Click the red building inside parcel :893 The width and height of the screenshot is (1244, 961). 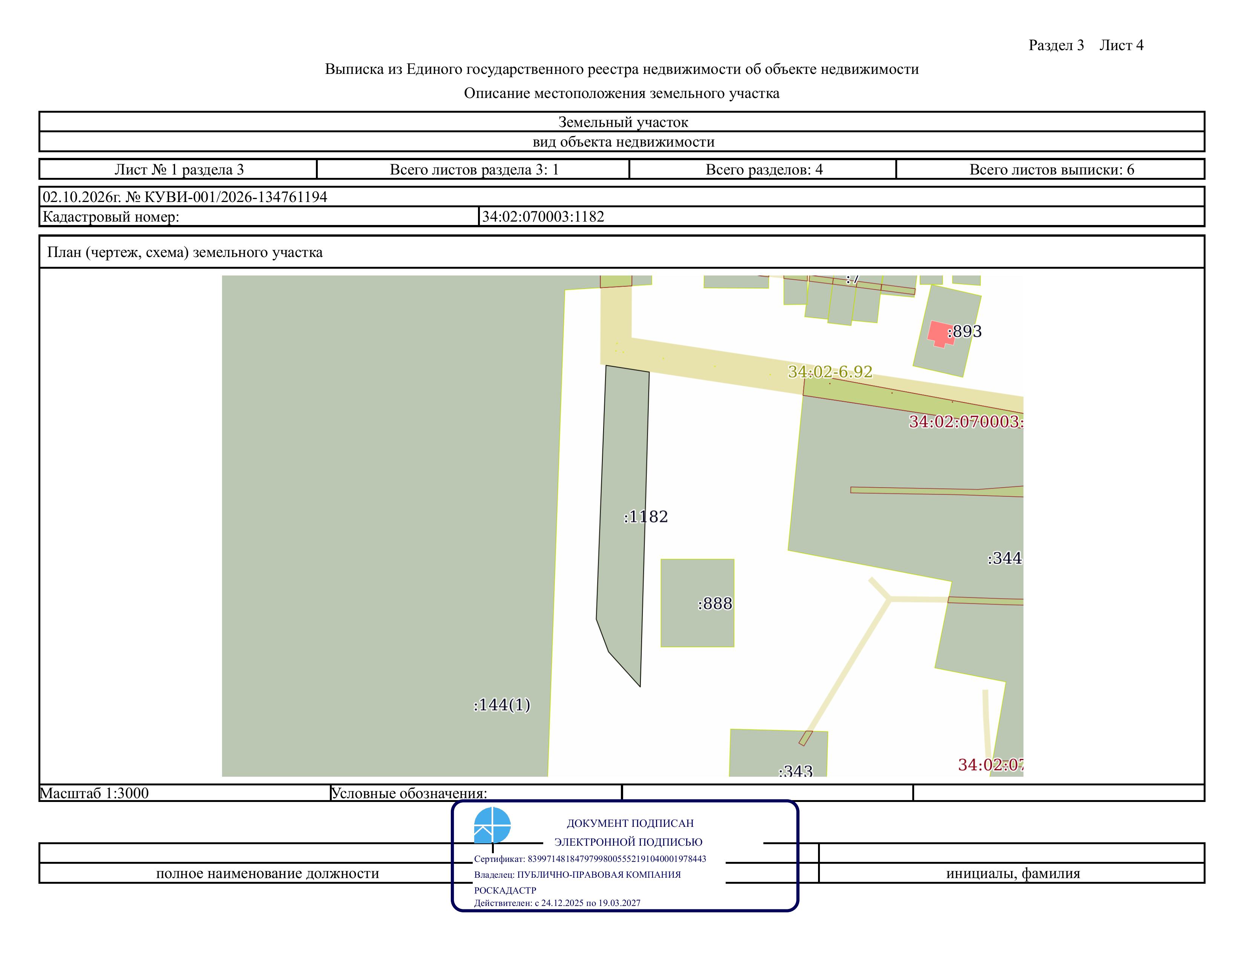(x=941, y=334)
